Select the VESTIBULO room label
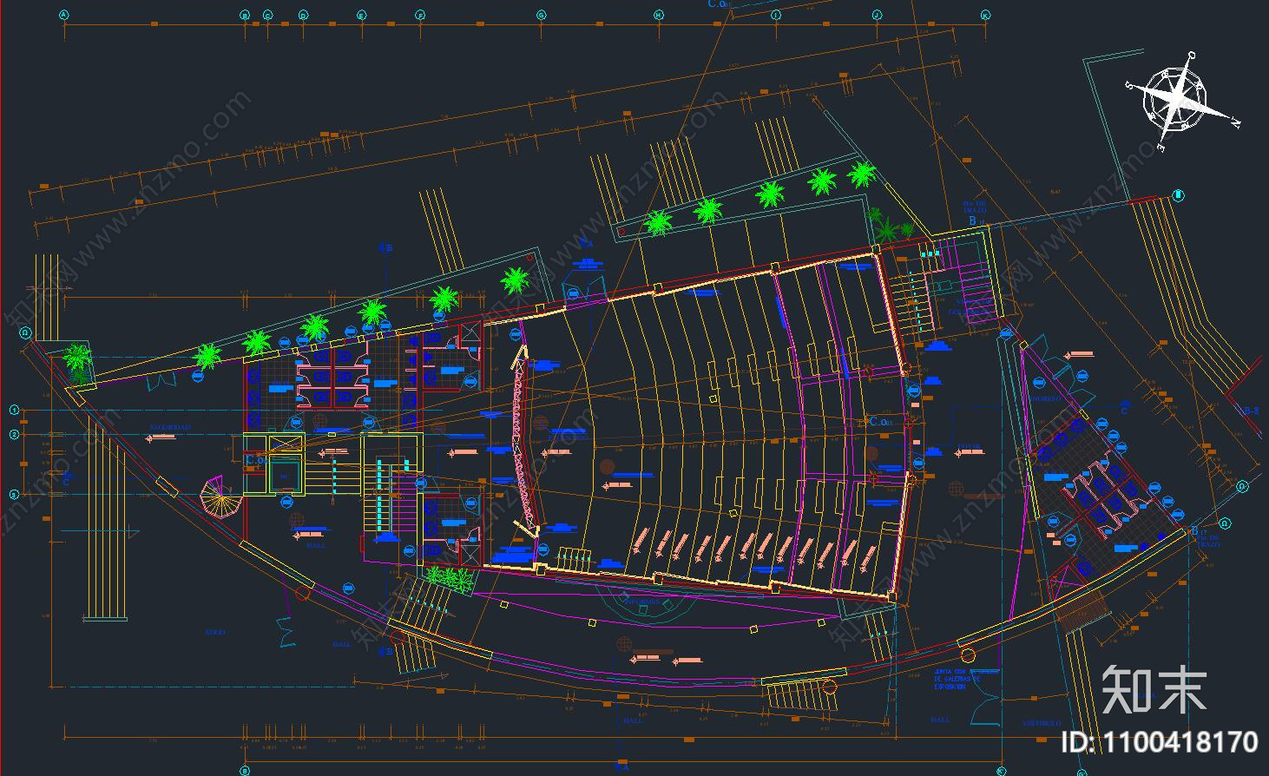 tap(1041, 723)
